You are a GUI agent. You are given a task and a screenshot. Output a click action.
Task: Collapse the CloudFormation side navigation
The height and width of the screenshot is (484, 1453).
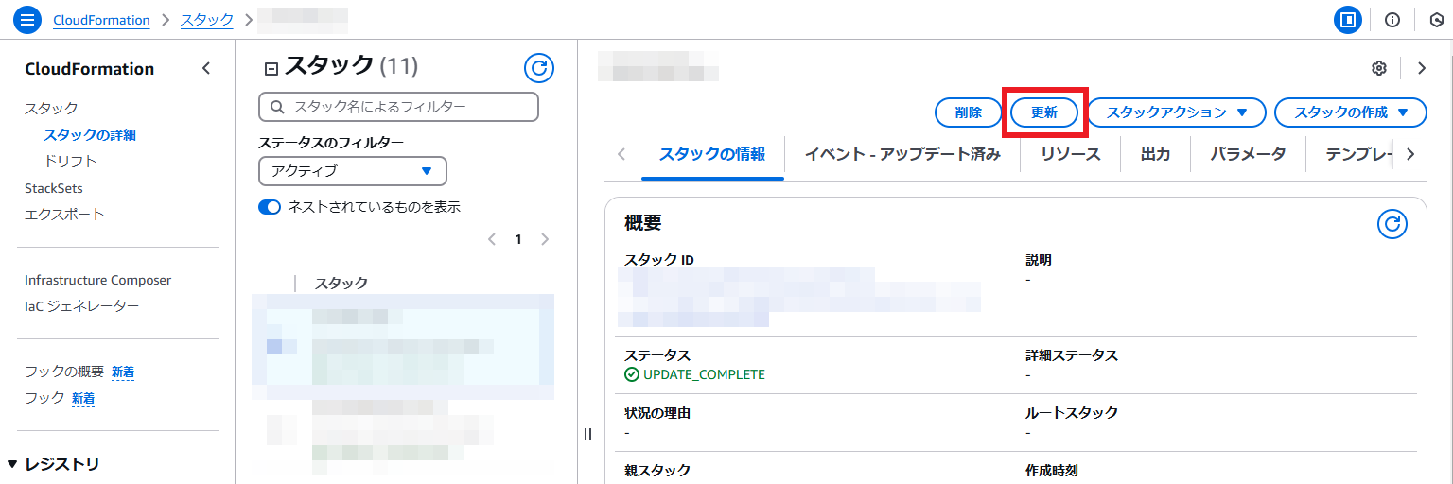(x=206, y=69)
